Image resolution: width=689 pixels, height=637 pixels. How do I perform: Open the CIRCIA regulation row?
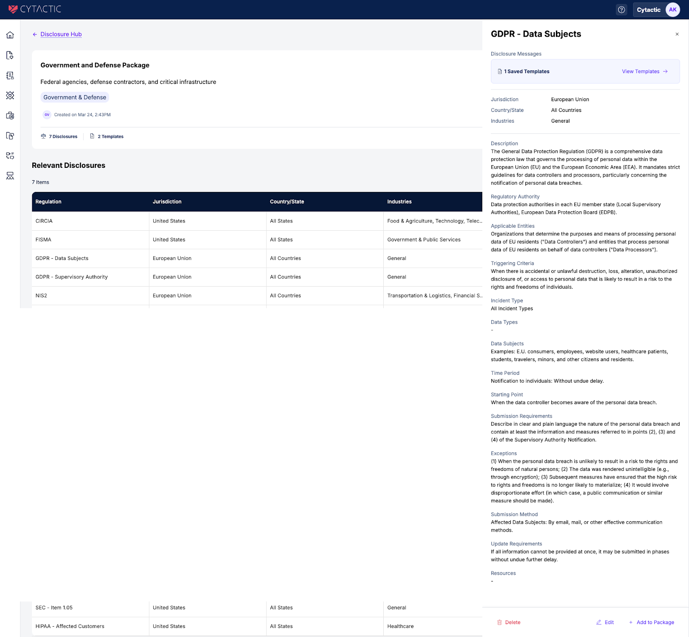[257, 221]
